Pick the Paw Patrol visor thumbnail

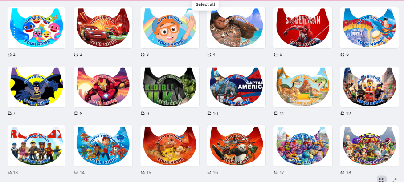tap(103, 146)
